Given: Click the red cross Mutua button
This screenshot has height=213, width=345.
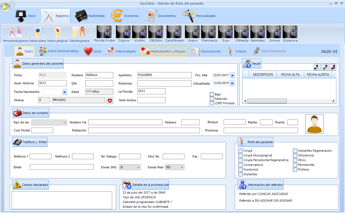Looking at the screenshot, I should (x=110, y=101).
